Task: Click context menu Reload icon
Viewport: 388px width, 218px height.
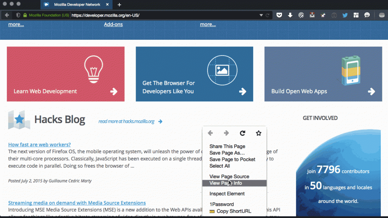Action: point(242,133)
